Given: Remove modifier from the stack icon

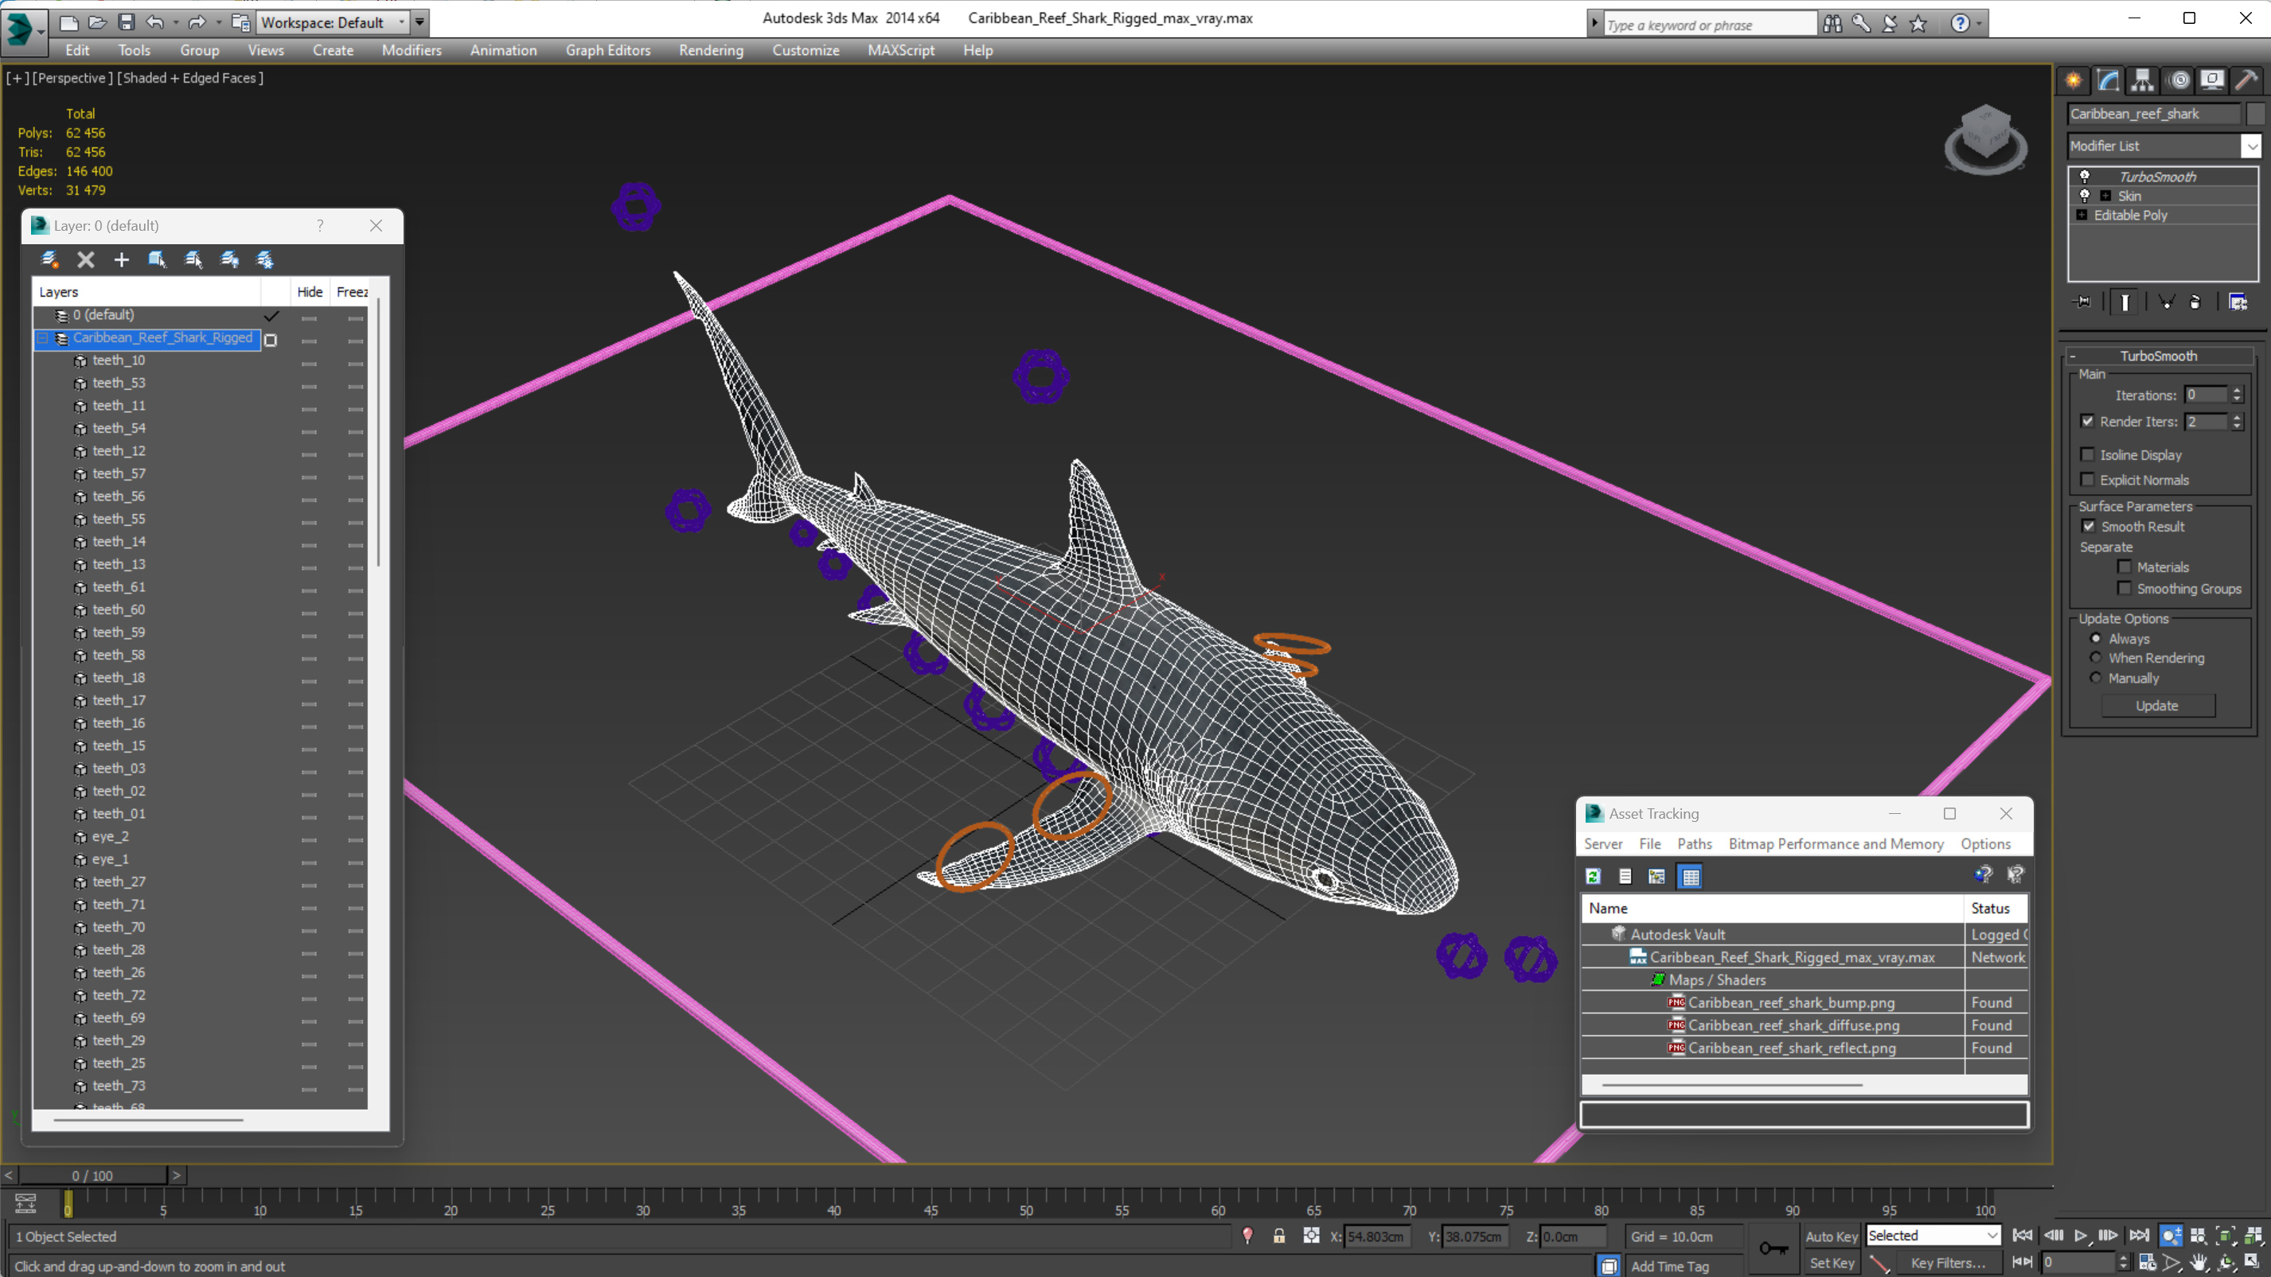Looking at the screenshot, I should click(x=2196, y=302).
